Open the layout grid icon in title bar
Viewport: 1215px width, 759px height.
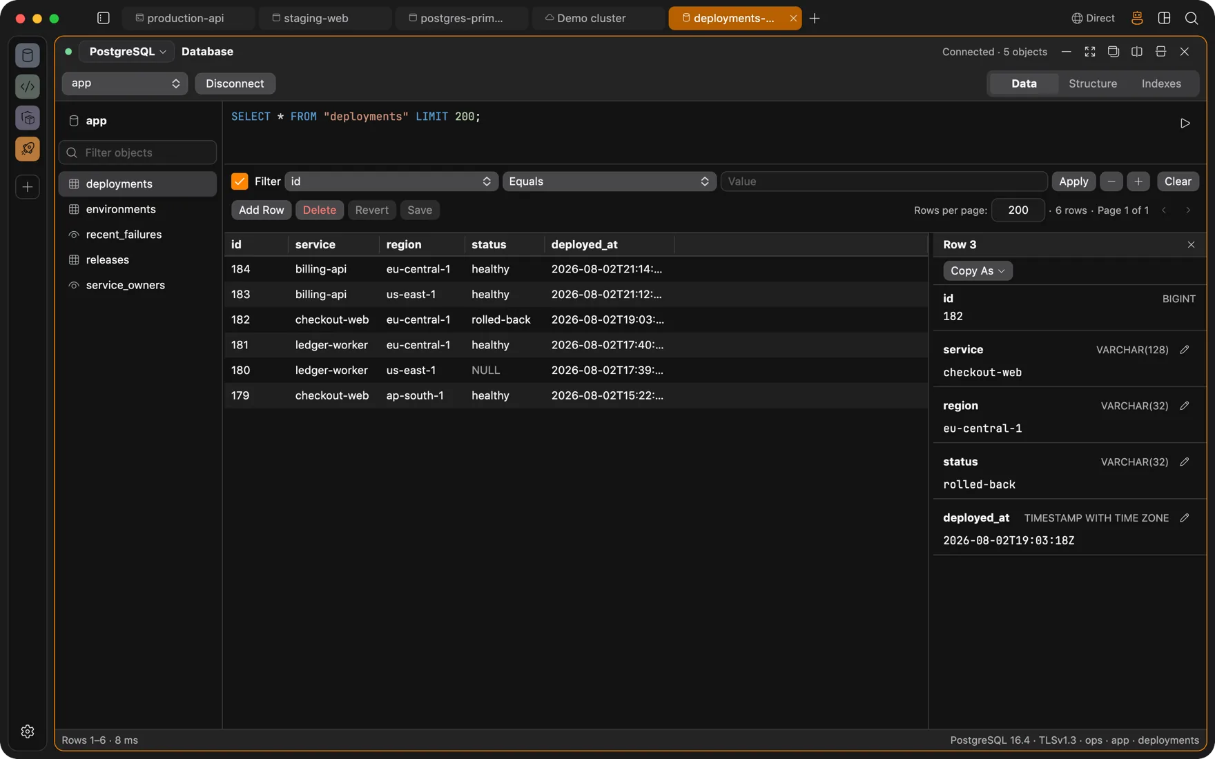pyautogui.click(x=1165, y=18)
